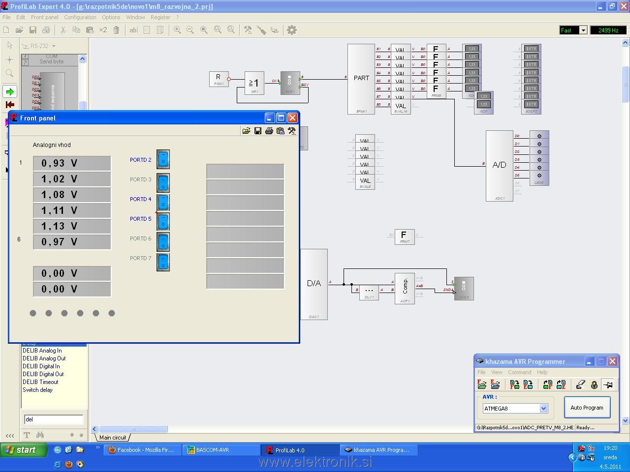630x472 pixels.
Task: Open Windows start button
Action: 24,450
